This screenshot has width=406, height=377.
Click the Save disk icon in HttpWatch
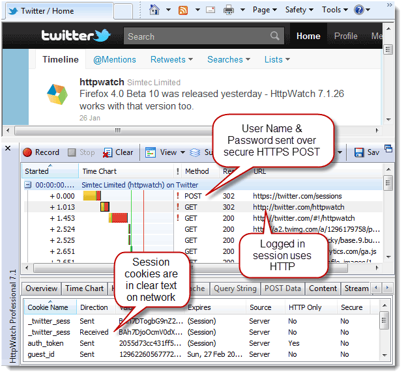pos(366,152)
